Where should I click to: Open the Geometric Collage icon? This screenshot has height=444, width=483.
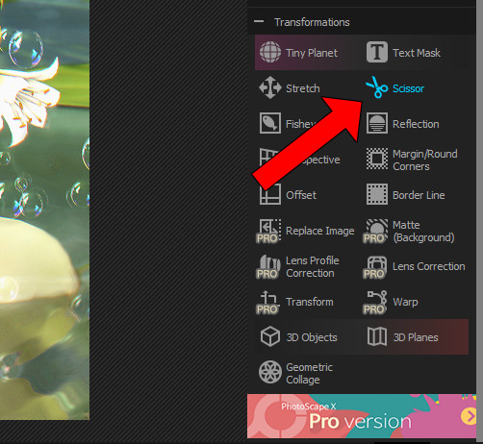coord(270,372)
